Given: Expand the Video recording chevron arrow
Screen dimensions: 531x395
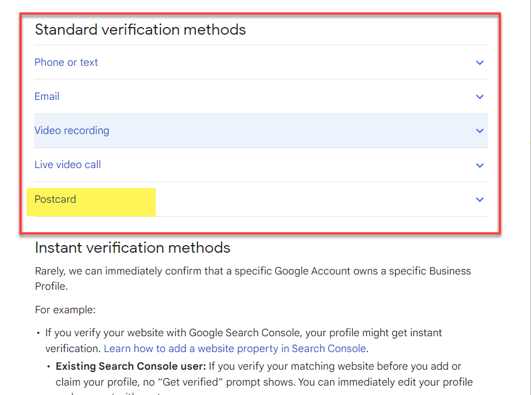Looking at the screenshot, I should tap(480, 131).
